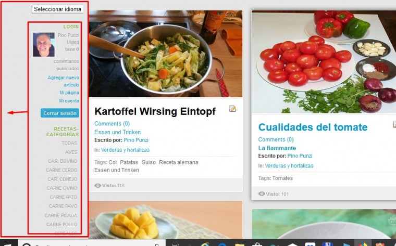Select the TODAS recipe category
Image resolution: width=396 pixels, height=246 pixels.
point(69,143)
